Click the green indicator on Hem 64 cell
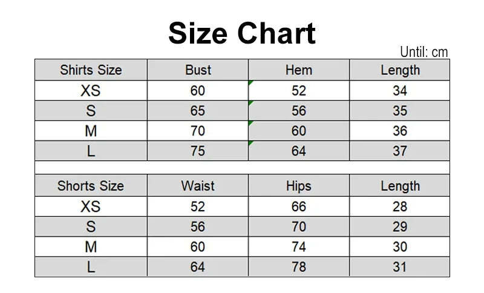 click(x=250, y=143)
